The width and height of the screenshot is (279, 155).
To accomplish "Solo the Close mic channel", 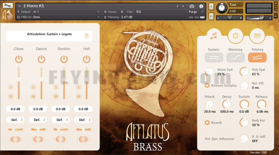I will (11, 87).
